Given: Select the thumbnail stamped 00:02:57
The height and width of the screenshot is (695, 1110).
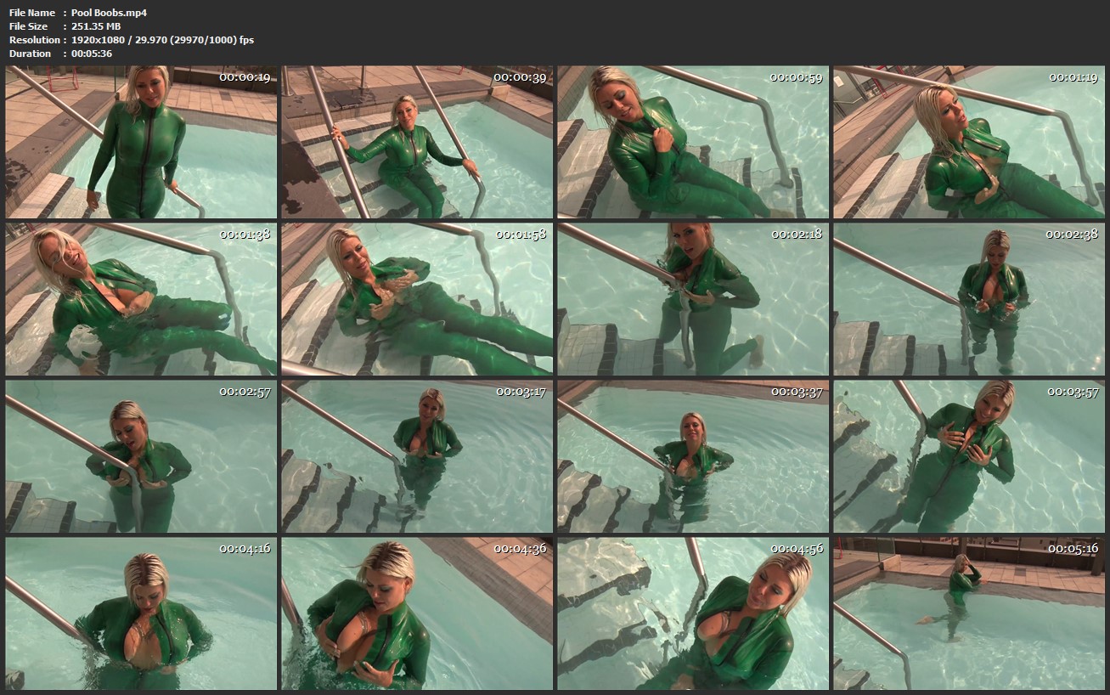Looking at the screenshot, I should coord(141,456).
